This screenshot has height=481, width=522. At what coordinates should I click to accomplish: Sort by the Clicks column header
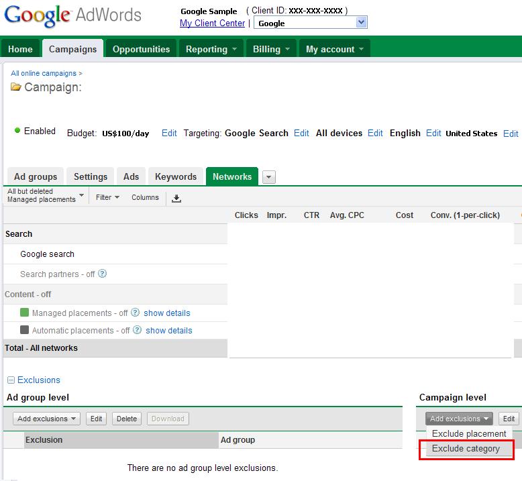pos(246,215)
